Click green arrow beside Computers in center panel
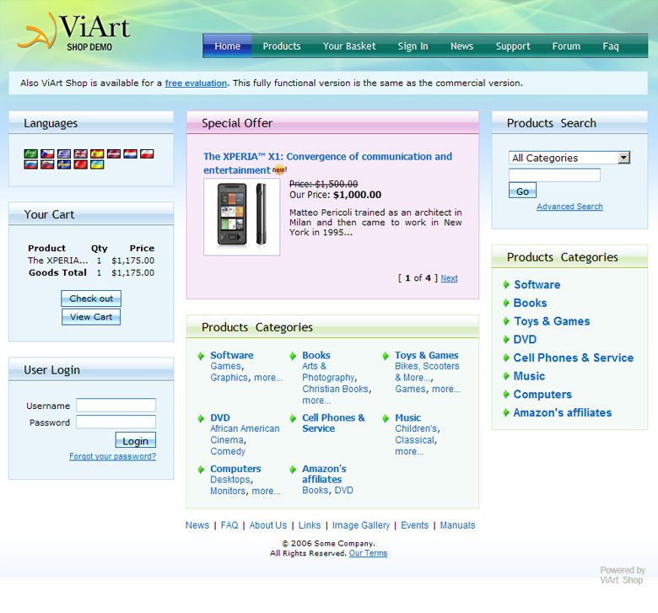658x613 pixels. (201, 470)
